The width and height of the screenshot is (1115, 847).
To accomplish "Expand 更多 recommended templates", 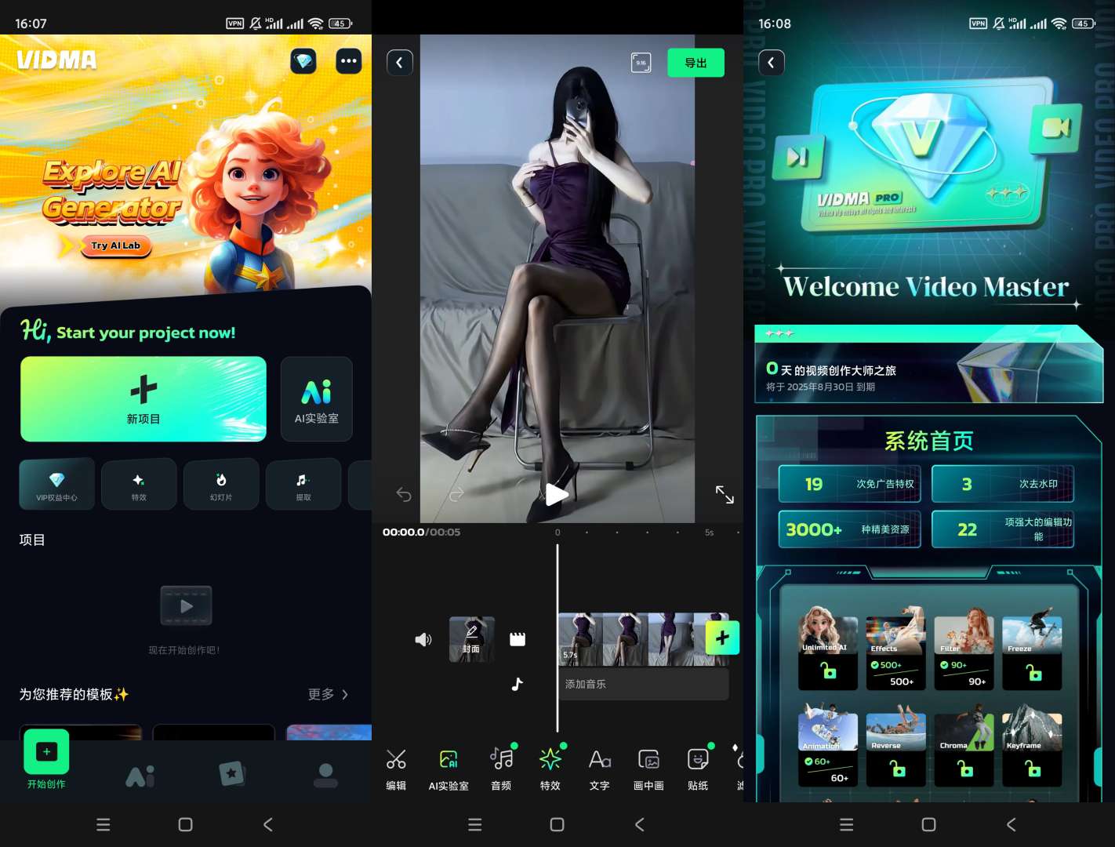I will 328,694.
